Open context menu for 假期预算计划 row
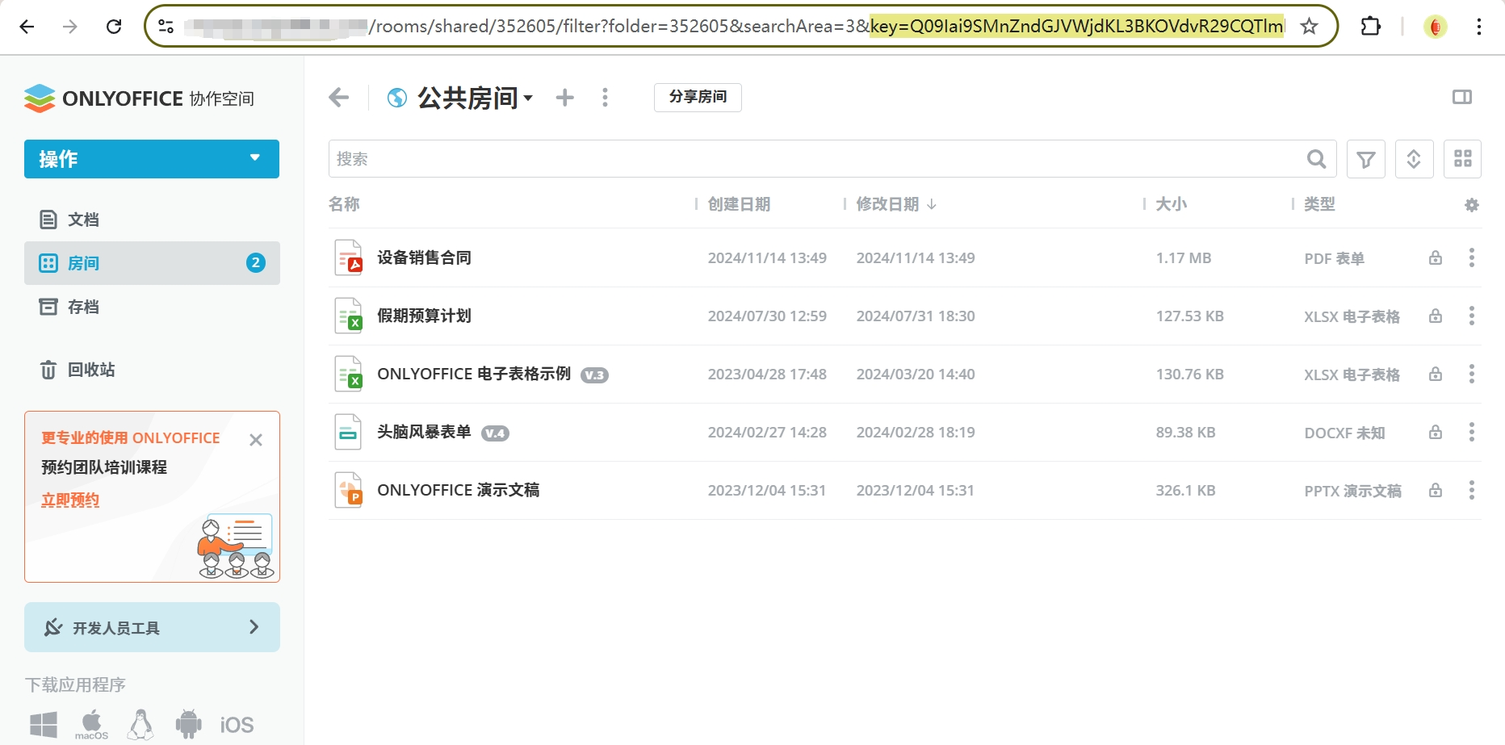The image size is (1505, 745). pos(1472,316)
